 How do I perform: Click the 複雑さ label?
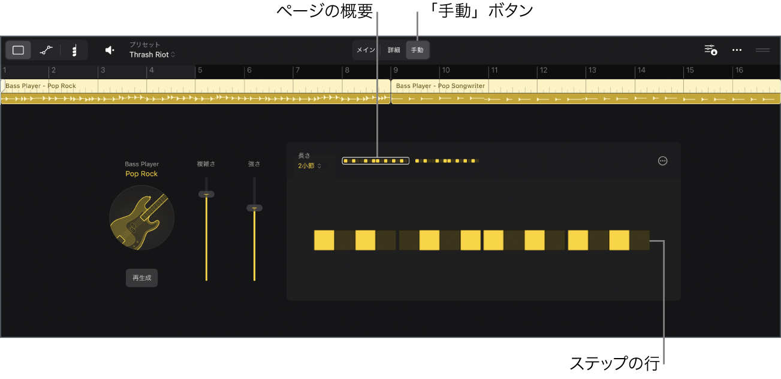(x=206, y=163)
